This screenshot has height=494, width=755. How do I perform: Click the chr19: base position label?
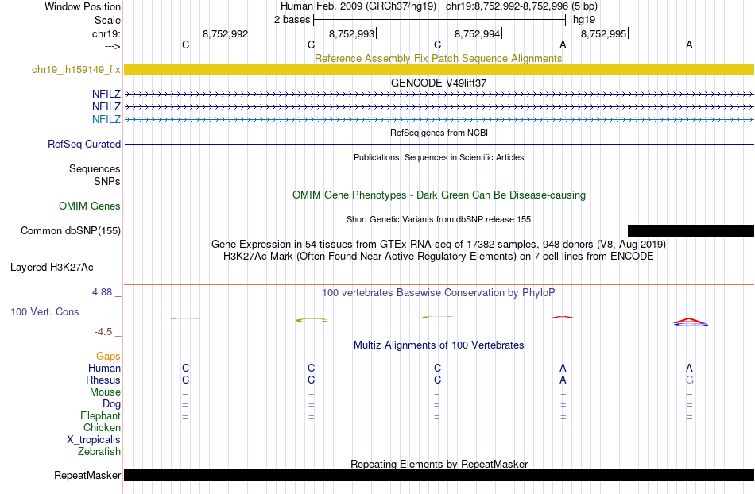pos(106,33)
